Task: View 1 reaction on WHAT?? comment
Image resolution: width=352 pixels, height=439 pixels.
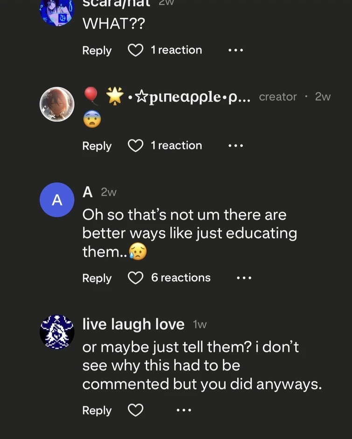Action: (x=176, y=50)
